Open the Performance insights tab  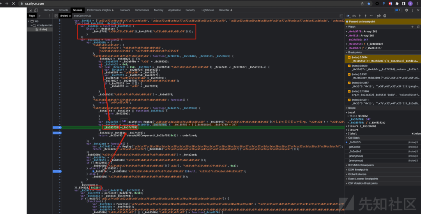point(100,10)
